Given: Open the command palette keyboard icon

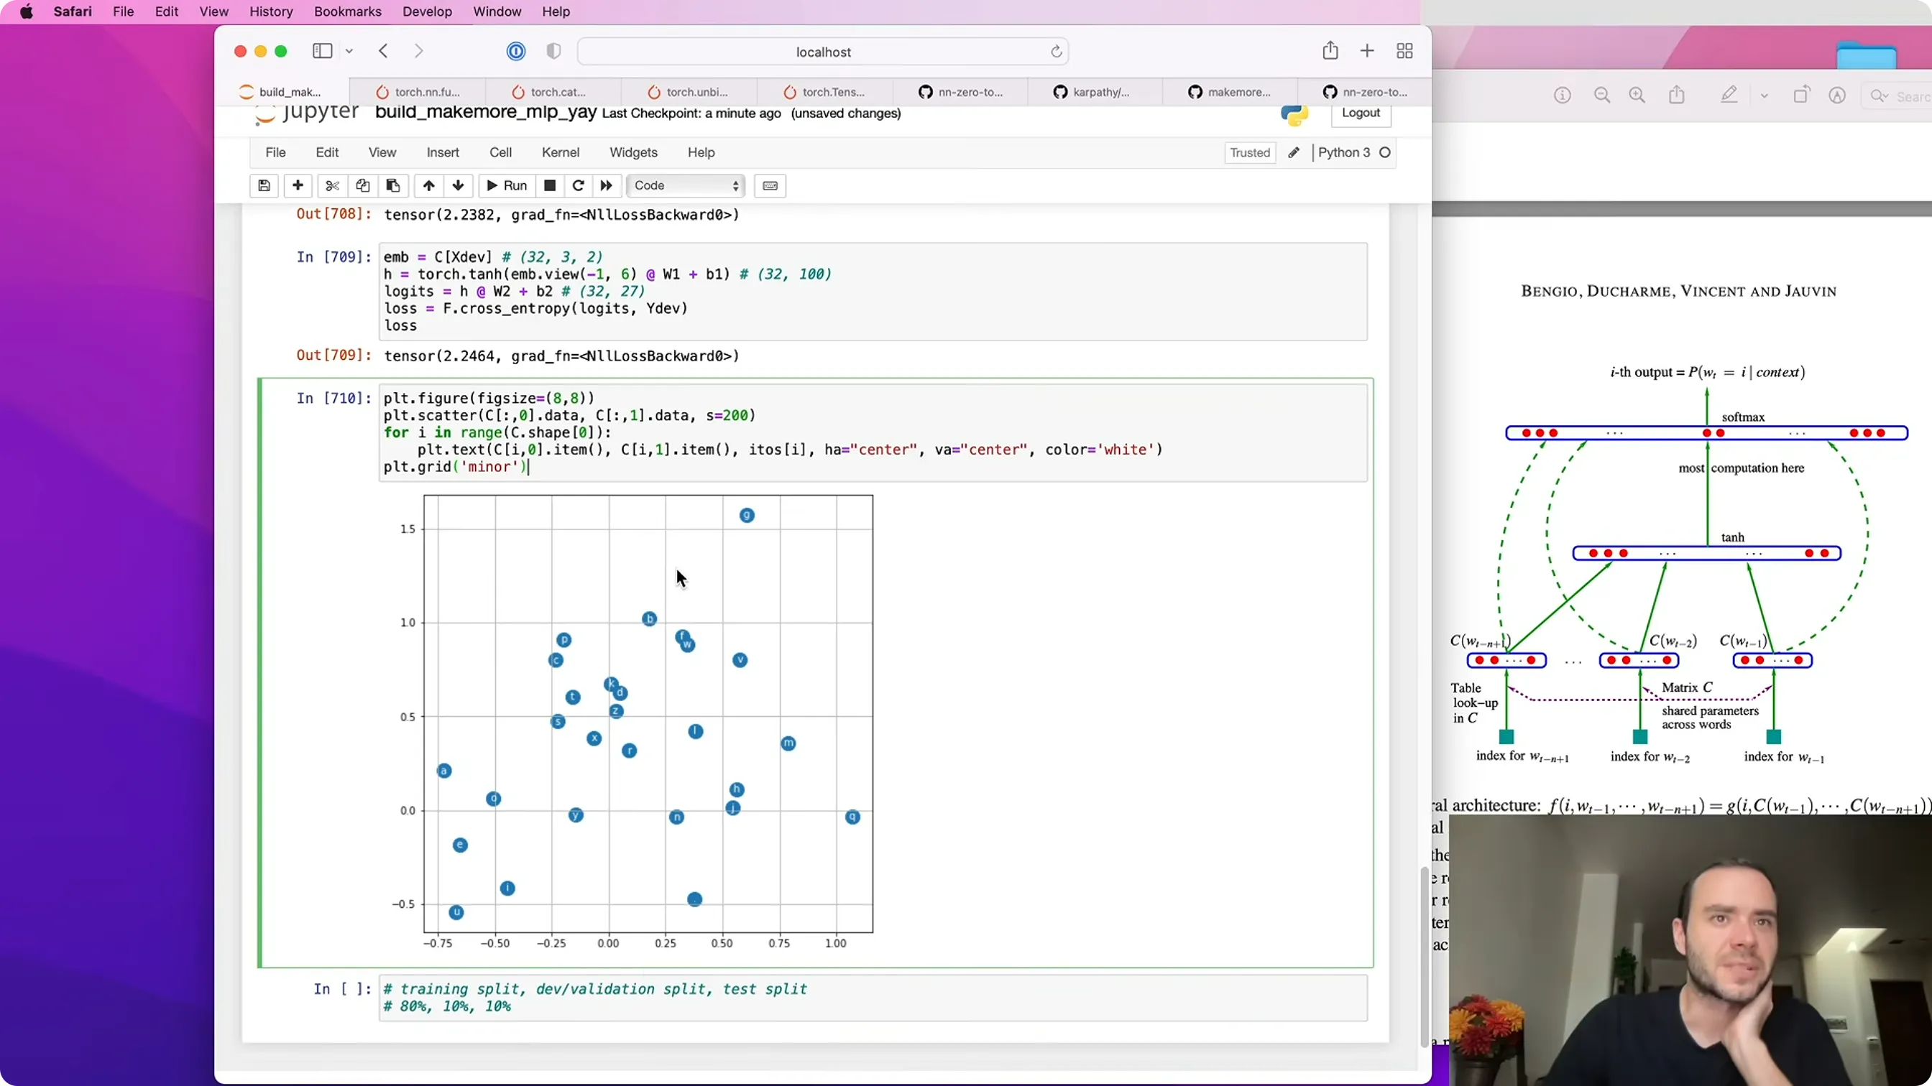Looking at the screenshot, I should (770, 186).
